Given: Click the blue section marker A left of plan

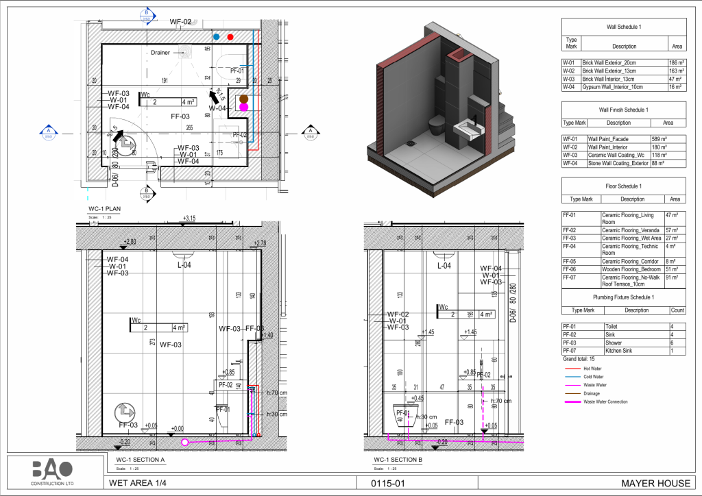Looking at the screenshot, I should (x=49, y=133).
